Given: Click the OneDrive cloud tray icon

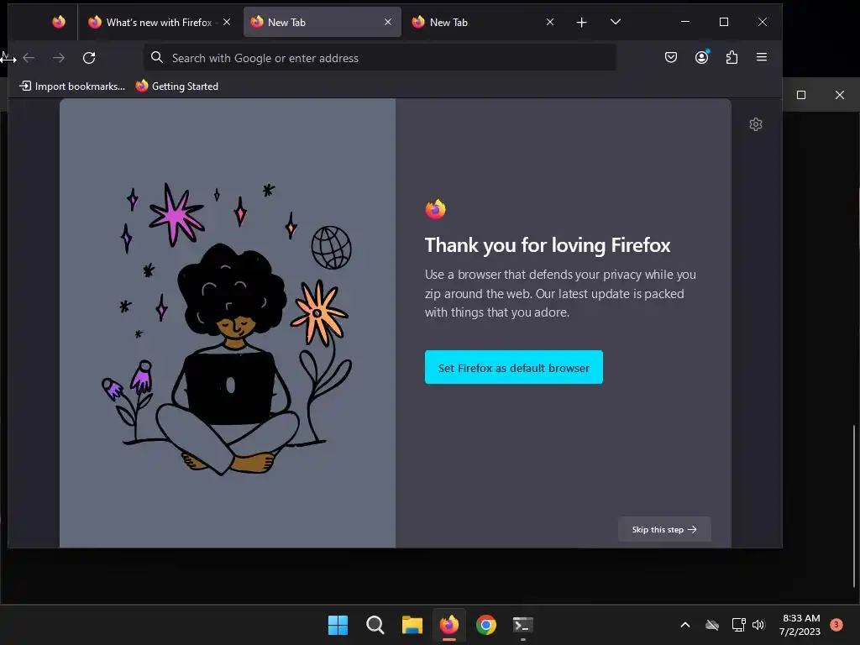Looking at the screenshot, I should pyautogui.click(x=712, y=625).
